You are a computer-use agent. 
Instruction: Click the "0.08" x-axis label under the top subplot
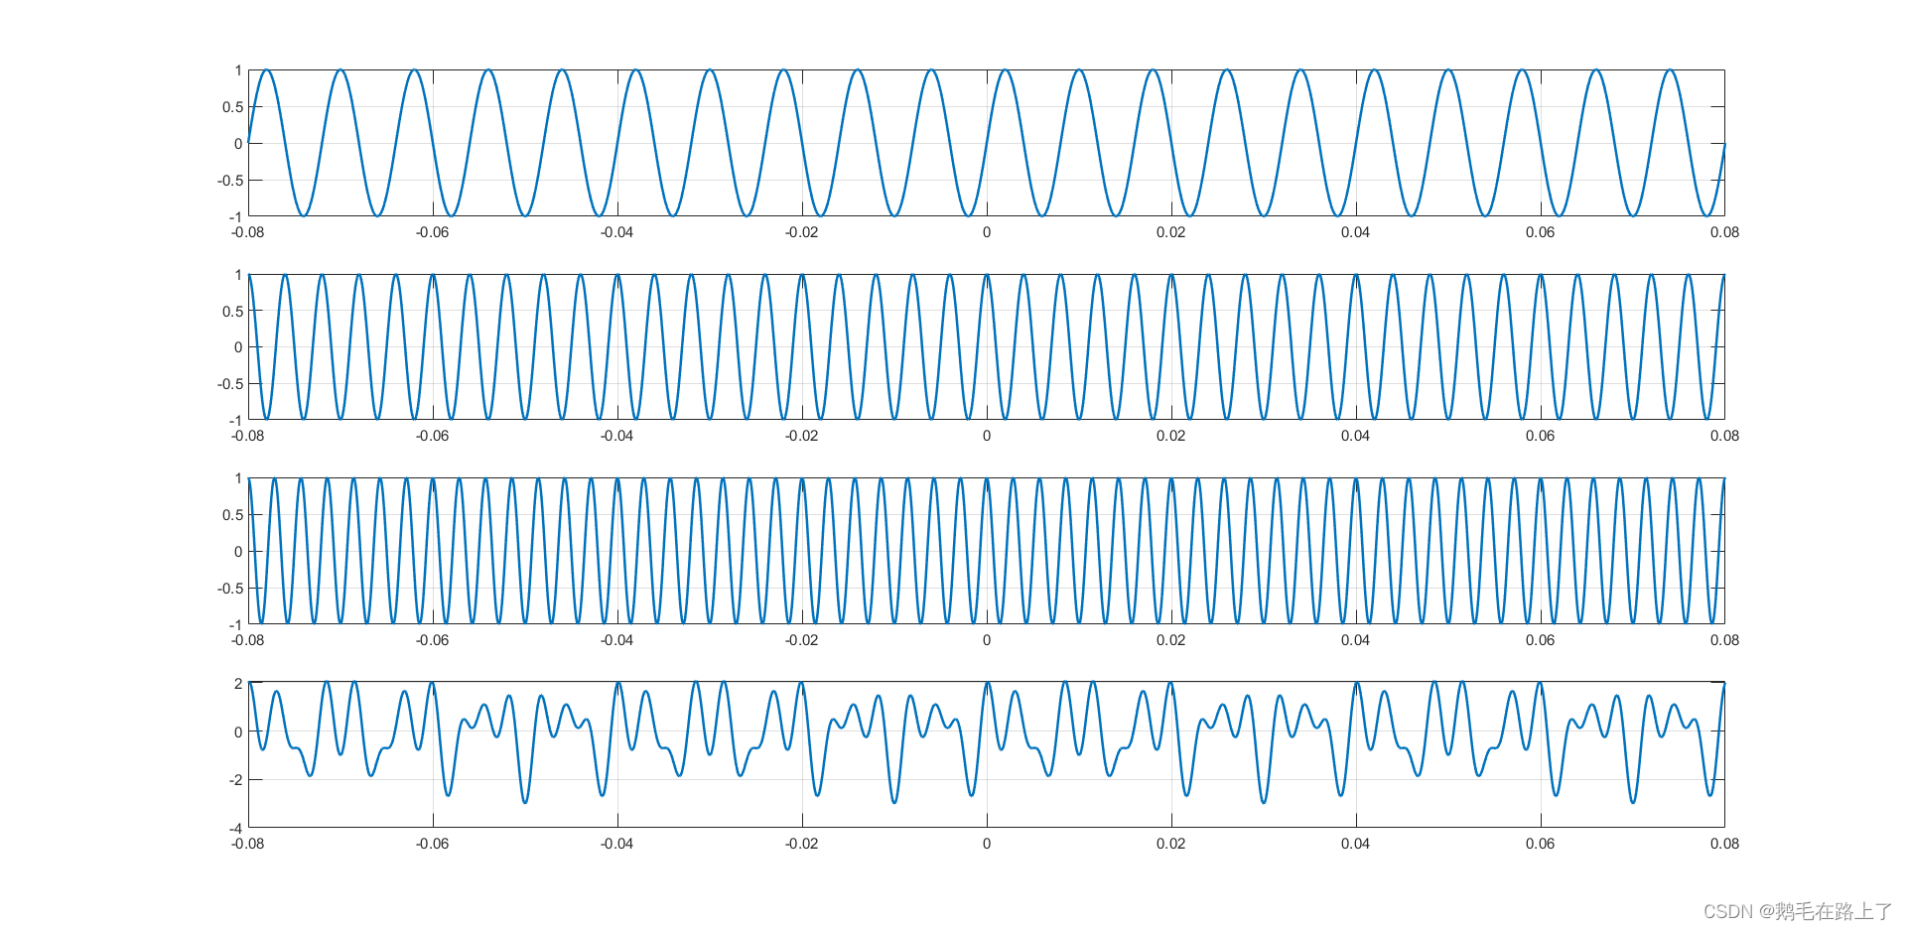(x=1724, y=232)
